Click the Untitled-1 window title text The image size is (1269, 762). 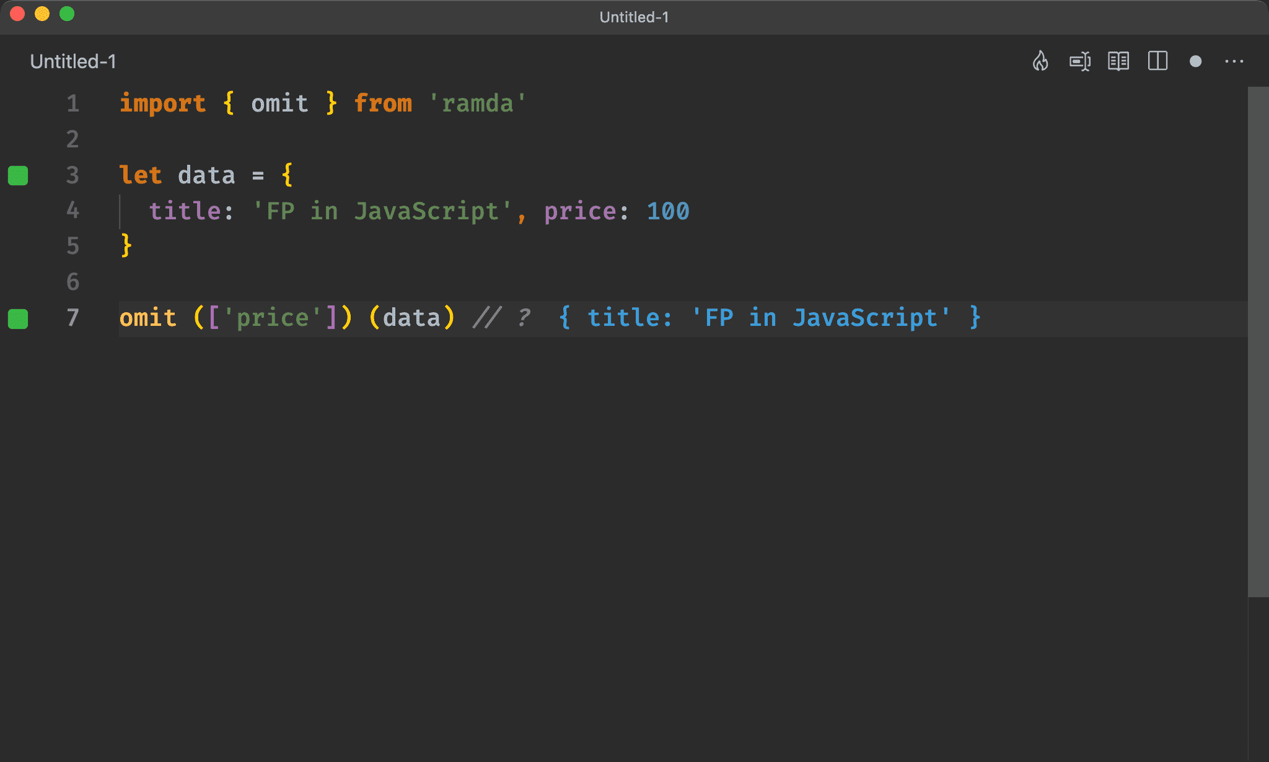634,17
